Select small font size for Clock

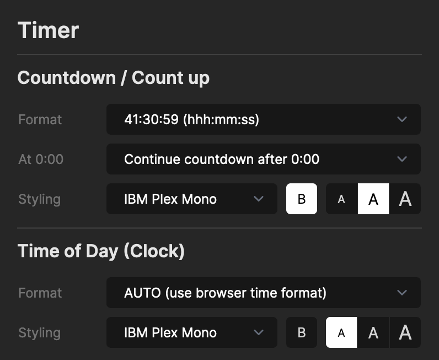(341, 332)
